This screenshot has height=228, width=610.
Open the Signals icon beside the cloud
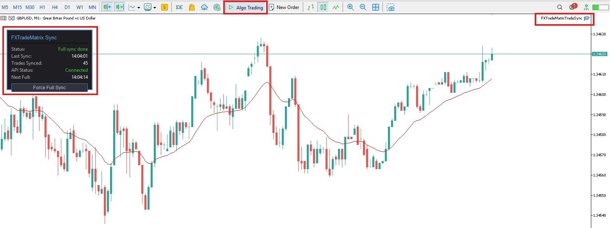coord(217,7)
